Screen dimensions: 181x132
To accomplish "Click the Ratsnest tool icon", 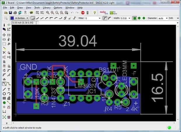I will (x=4, y=117).
